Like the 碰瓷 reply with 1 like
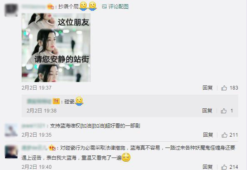This screenshot has width=247, height=170. [224, 111]
